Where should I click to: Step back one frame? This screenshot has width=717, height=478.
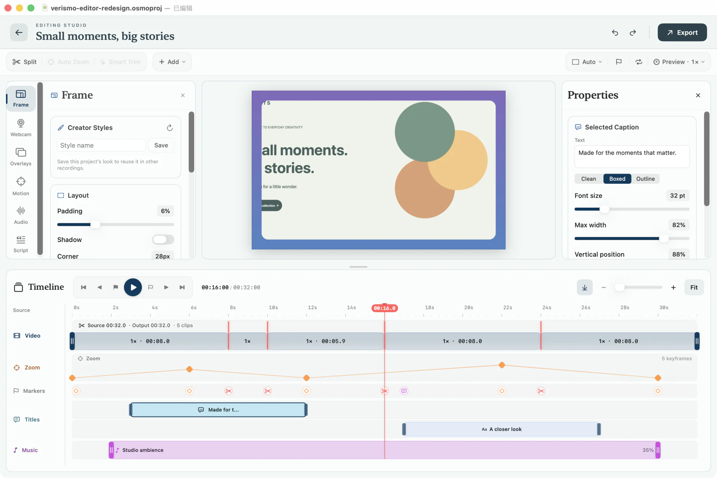tap(100, 287)
